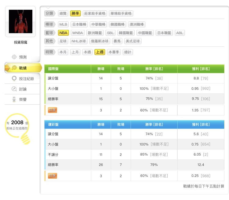This screenshot has width=229, height=200.
Task: Select the NBA basketball league
Action: click(64, 33)
